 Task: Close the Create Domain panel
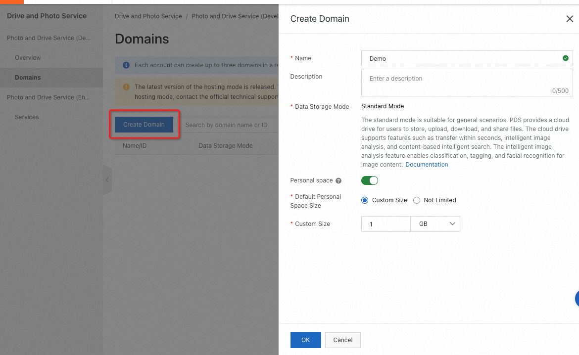tap(570, 19)
